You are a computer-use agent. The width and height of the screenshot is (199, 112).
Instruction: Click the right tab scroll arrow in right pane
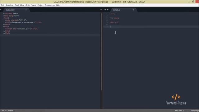pyautogui.click(x=108, y=10)
